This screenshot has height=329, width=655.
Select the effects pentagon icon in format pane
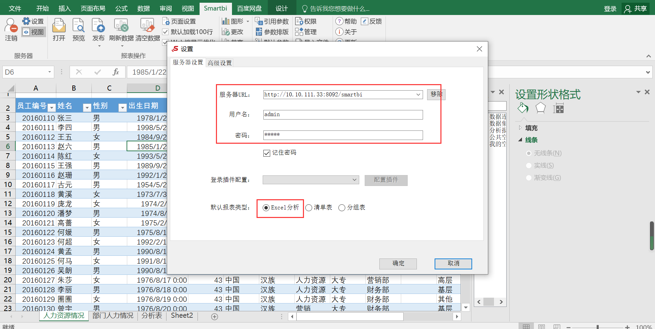[x=540, y=108]
